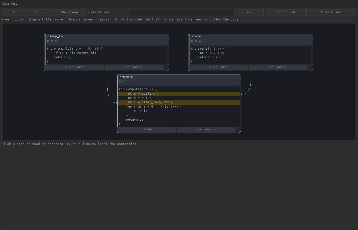Show callees of clamp_to card
Screen dimensions: 358x230
134,67
